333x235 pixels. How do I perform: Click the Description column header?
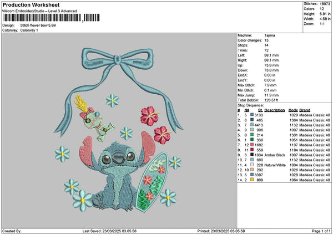click(x=274, y=110)
